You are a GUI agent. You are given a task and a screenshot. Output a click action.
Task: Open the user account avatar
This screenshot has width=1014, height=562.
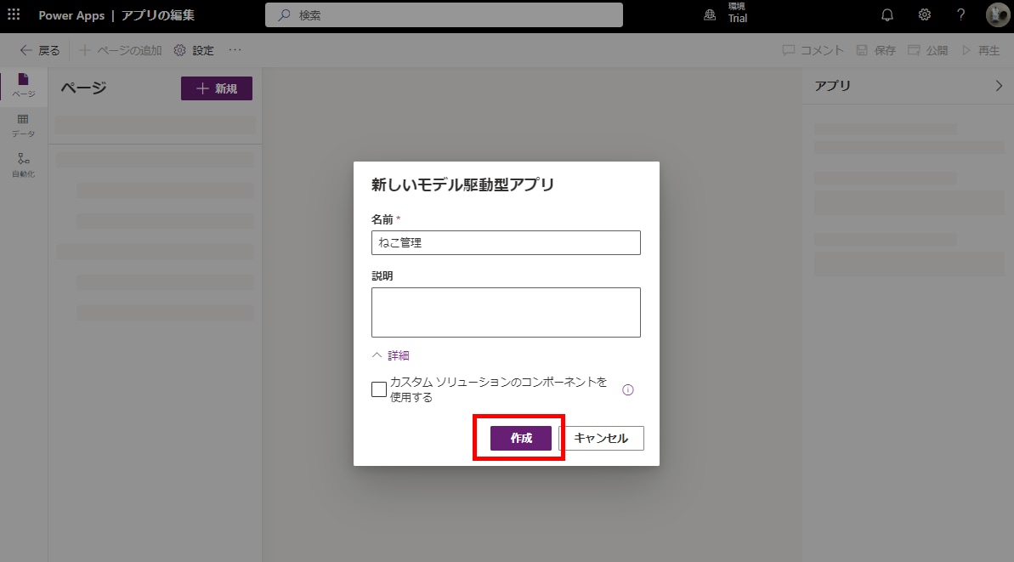coord(996,14)
